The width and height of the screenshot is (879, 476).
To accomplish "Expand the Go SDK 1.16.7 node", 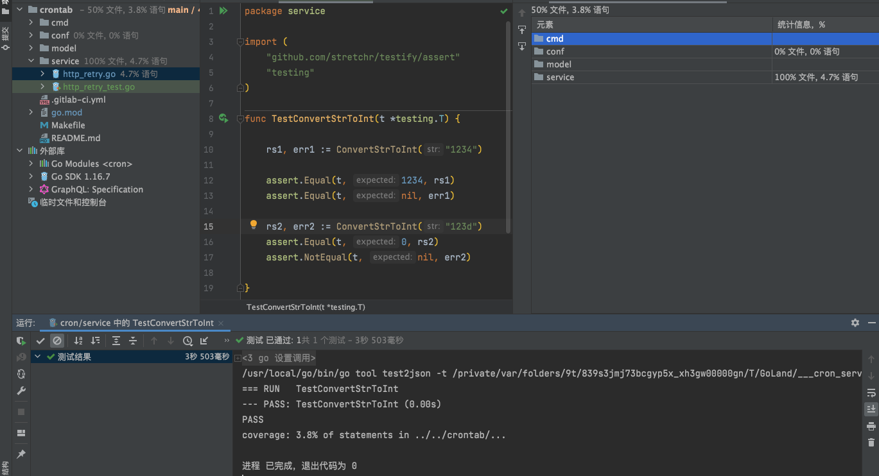I will (x=31, y=176).
